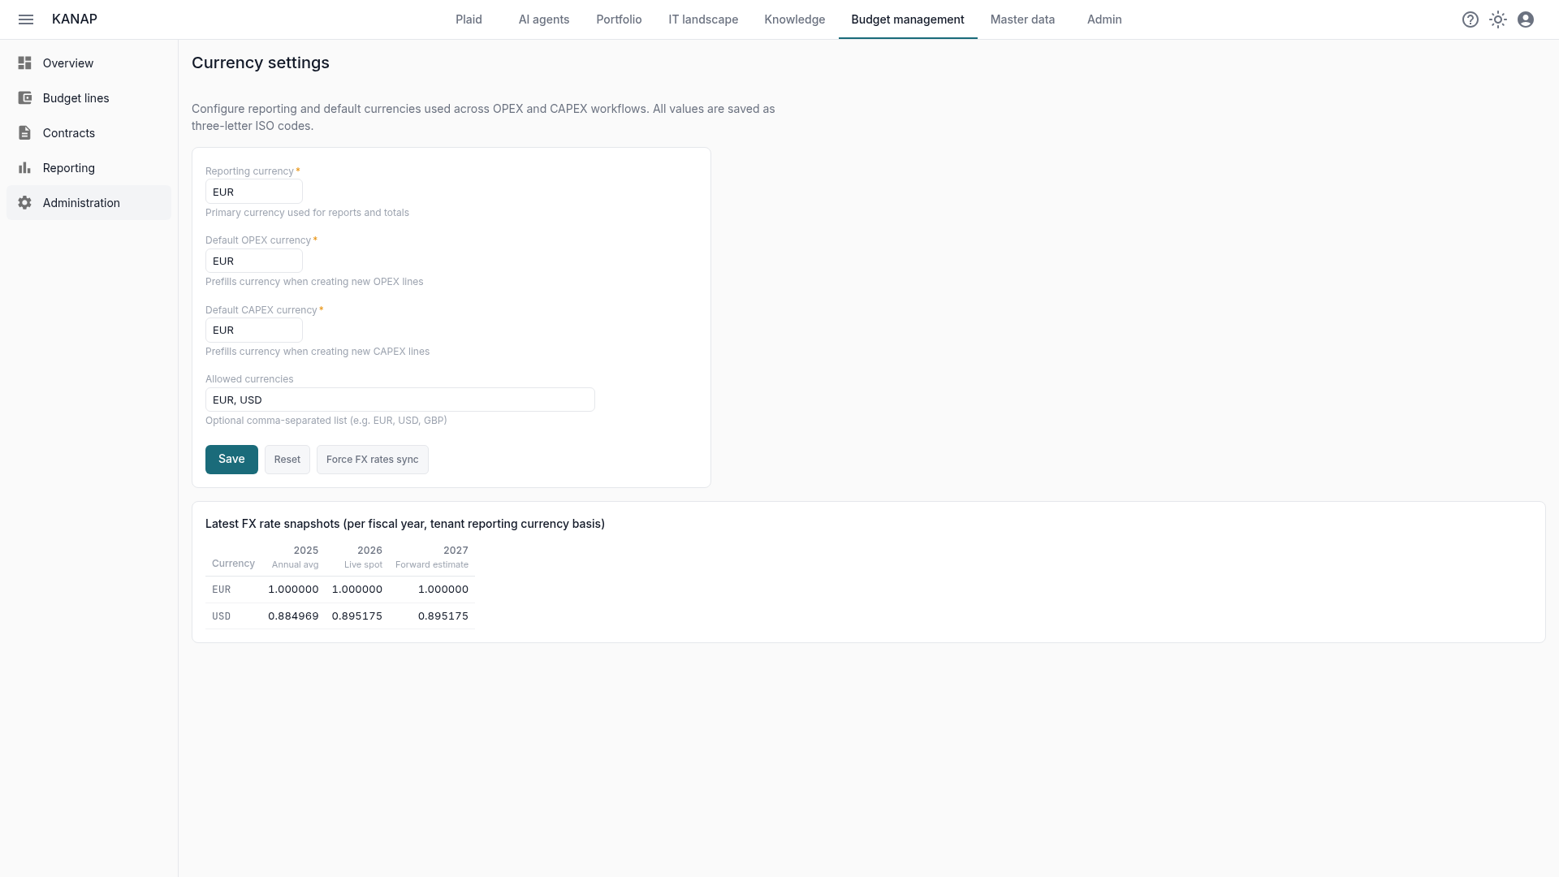The image size is (1559, 877).
Task: Open the Knowledge tab
Action: pos(794,19)
